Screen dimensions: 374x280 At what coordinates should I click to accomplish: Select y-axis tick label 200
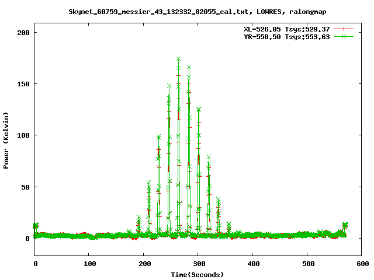pyautogui.click(x=23, y=33)
